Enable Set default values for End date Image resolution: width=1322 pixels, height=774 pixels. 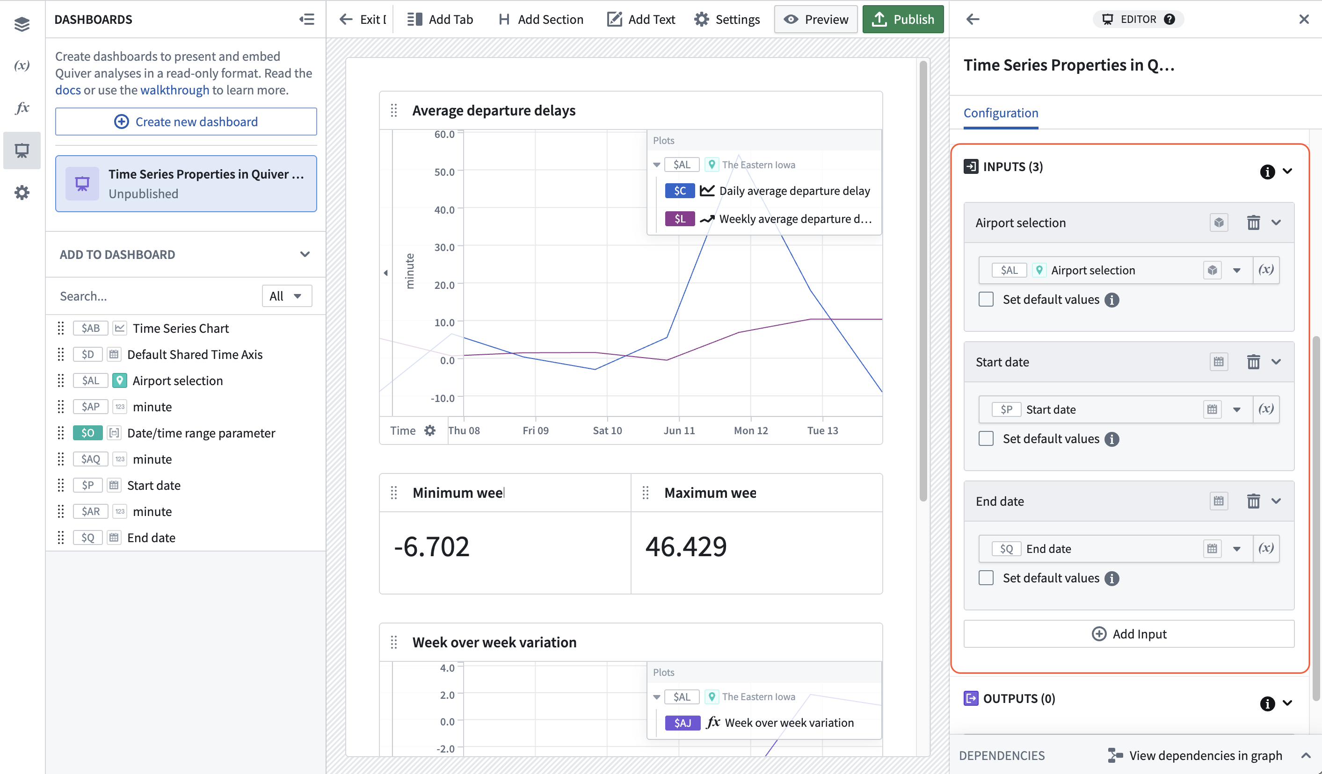(x=986, y=578)
